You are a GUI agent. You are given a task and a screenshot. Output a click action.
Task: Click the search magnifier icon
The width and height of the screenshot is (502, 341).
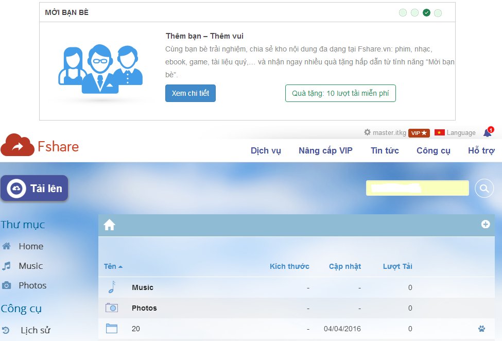(484, 189)
